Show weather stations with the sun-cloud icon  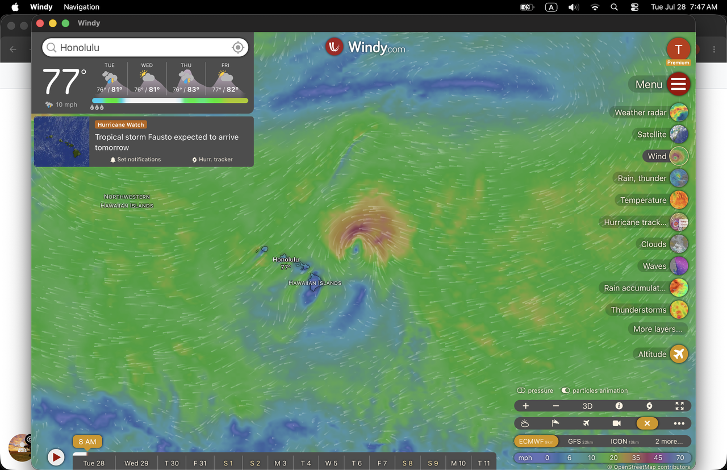[x=525, y=423]
